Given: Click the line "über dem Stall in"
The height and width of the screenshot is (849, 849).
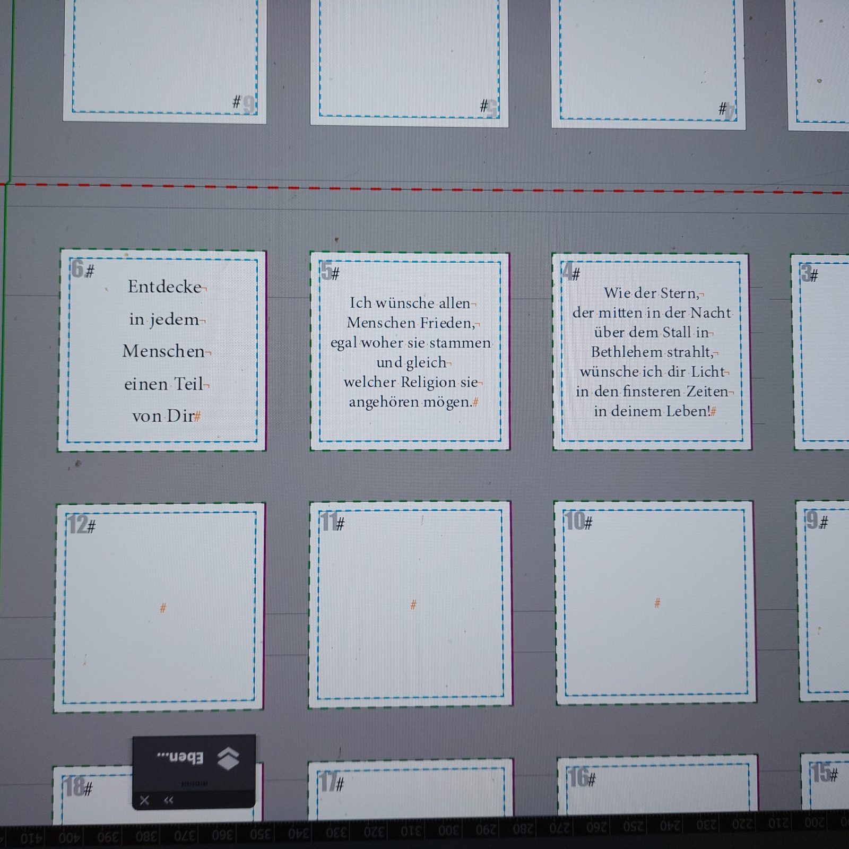Looking at the screenshot, I should 651,333.
